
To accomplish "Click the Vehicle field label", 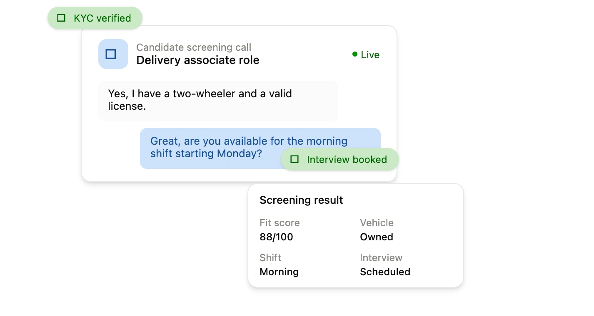I will pyautogui.click(x=377, y=223).
